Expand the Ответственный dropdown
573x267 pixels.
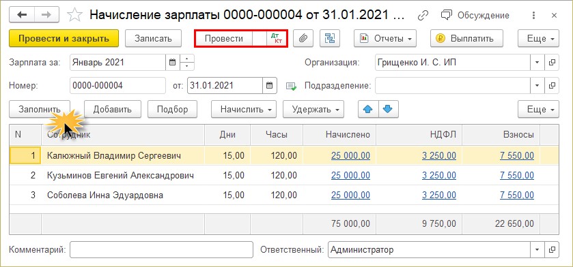[x=537, y=250]
